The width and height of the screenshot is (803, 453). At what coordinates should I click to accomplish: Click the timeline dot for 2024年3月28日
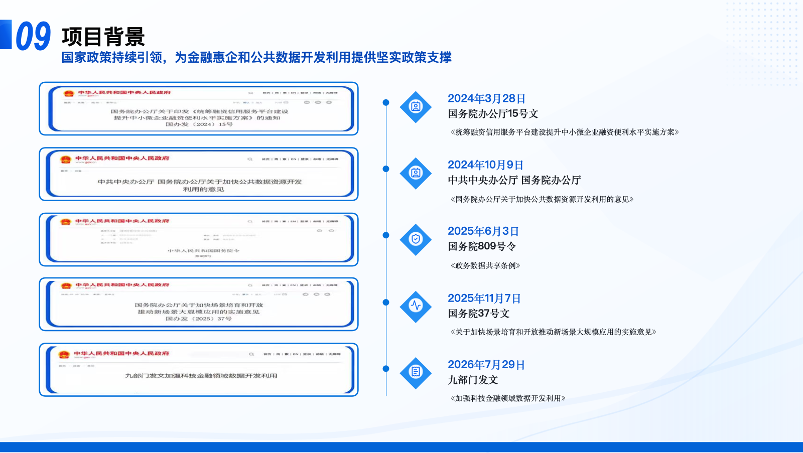coord(386,102)
